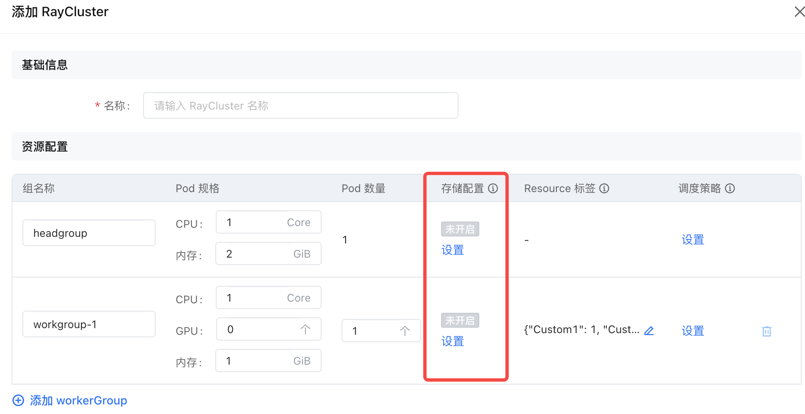Screen dimensions: 805x414
Task: Click the Resource 标签 column header text
Action: 559,188
